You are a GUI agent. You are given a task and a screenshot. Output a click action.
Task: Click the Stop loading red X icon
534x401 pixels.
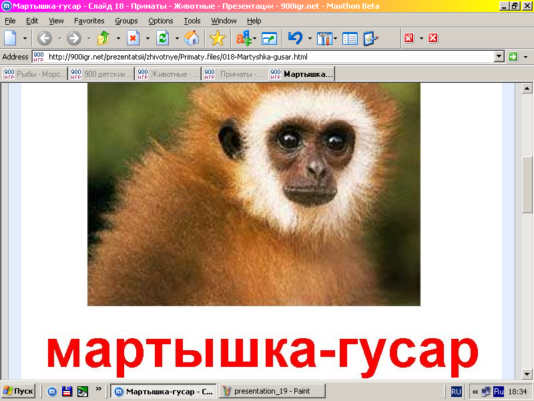(133, 38)
